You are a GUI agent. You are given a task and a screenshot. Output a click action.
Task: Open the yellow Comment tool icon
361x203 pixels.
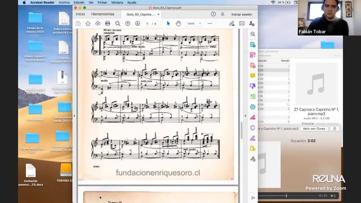(x=253, y=76)
